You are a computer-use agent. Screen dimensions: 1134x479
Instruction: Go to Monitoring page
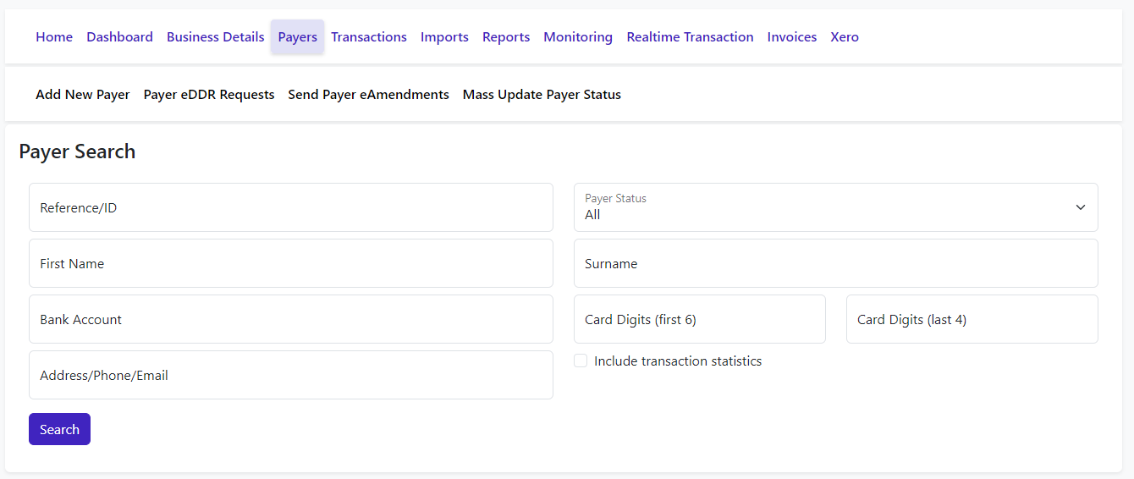tap(578, 37)
